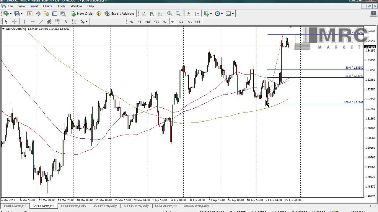Toggle the Expert Advisors button
Screen dimensions: 378x212
click(119, 14)
